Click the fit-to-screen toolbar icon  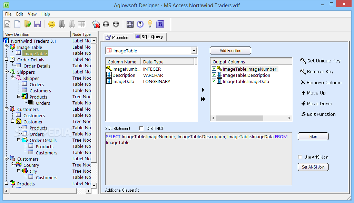click(x=130, y=24)
